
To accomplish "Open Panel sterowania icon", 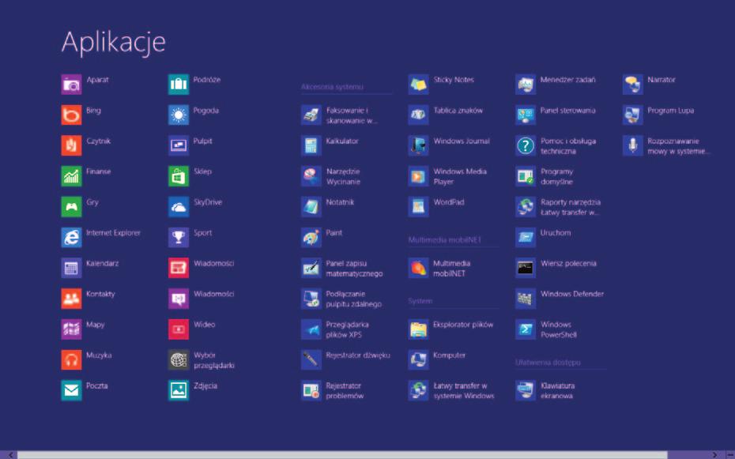I will pyautogui.click(x=526, y=115).
